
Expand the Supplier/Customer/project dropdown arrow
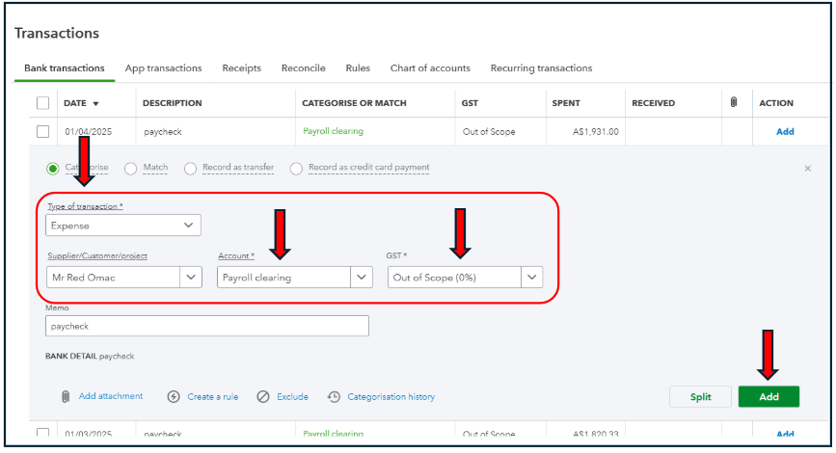191,278
